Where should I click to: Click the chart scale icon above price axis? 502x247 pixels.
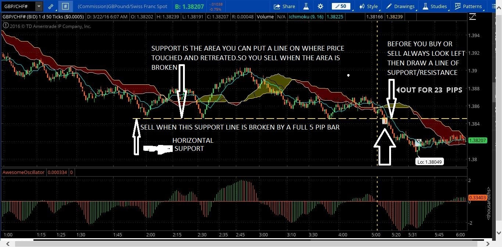(473, 17)
